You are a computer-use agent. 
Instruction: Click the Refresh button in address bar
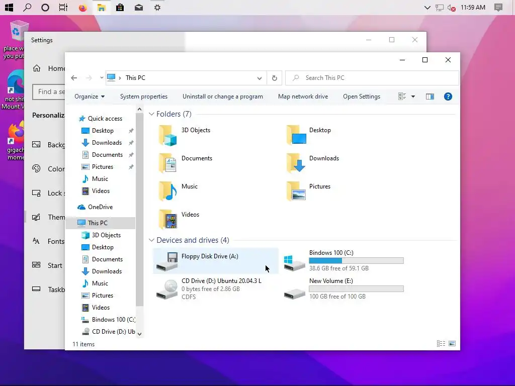(275, 78)
